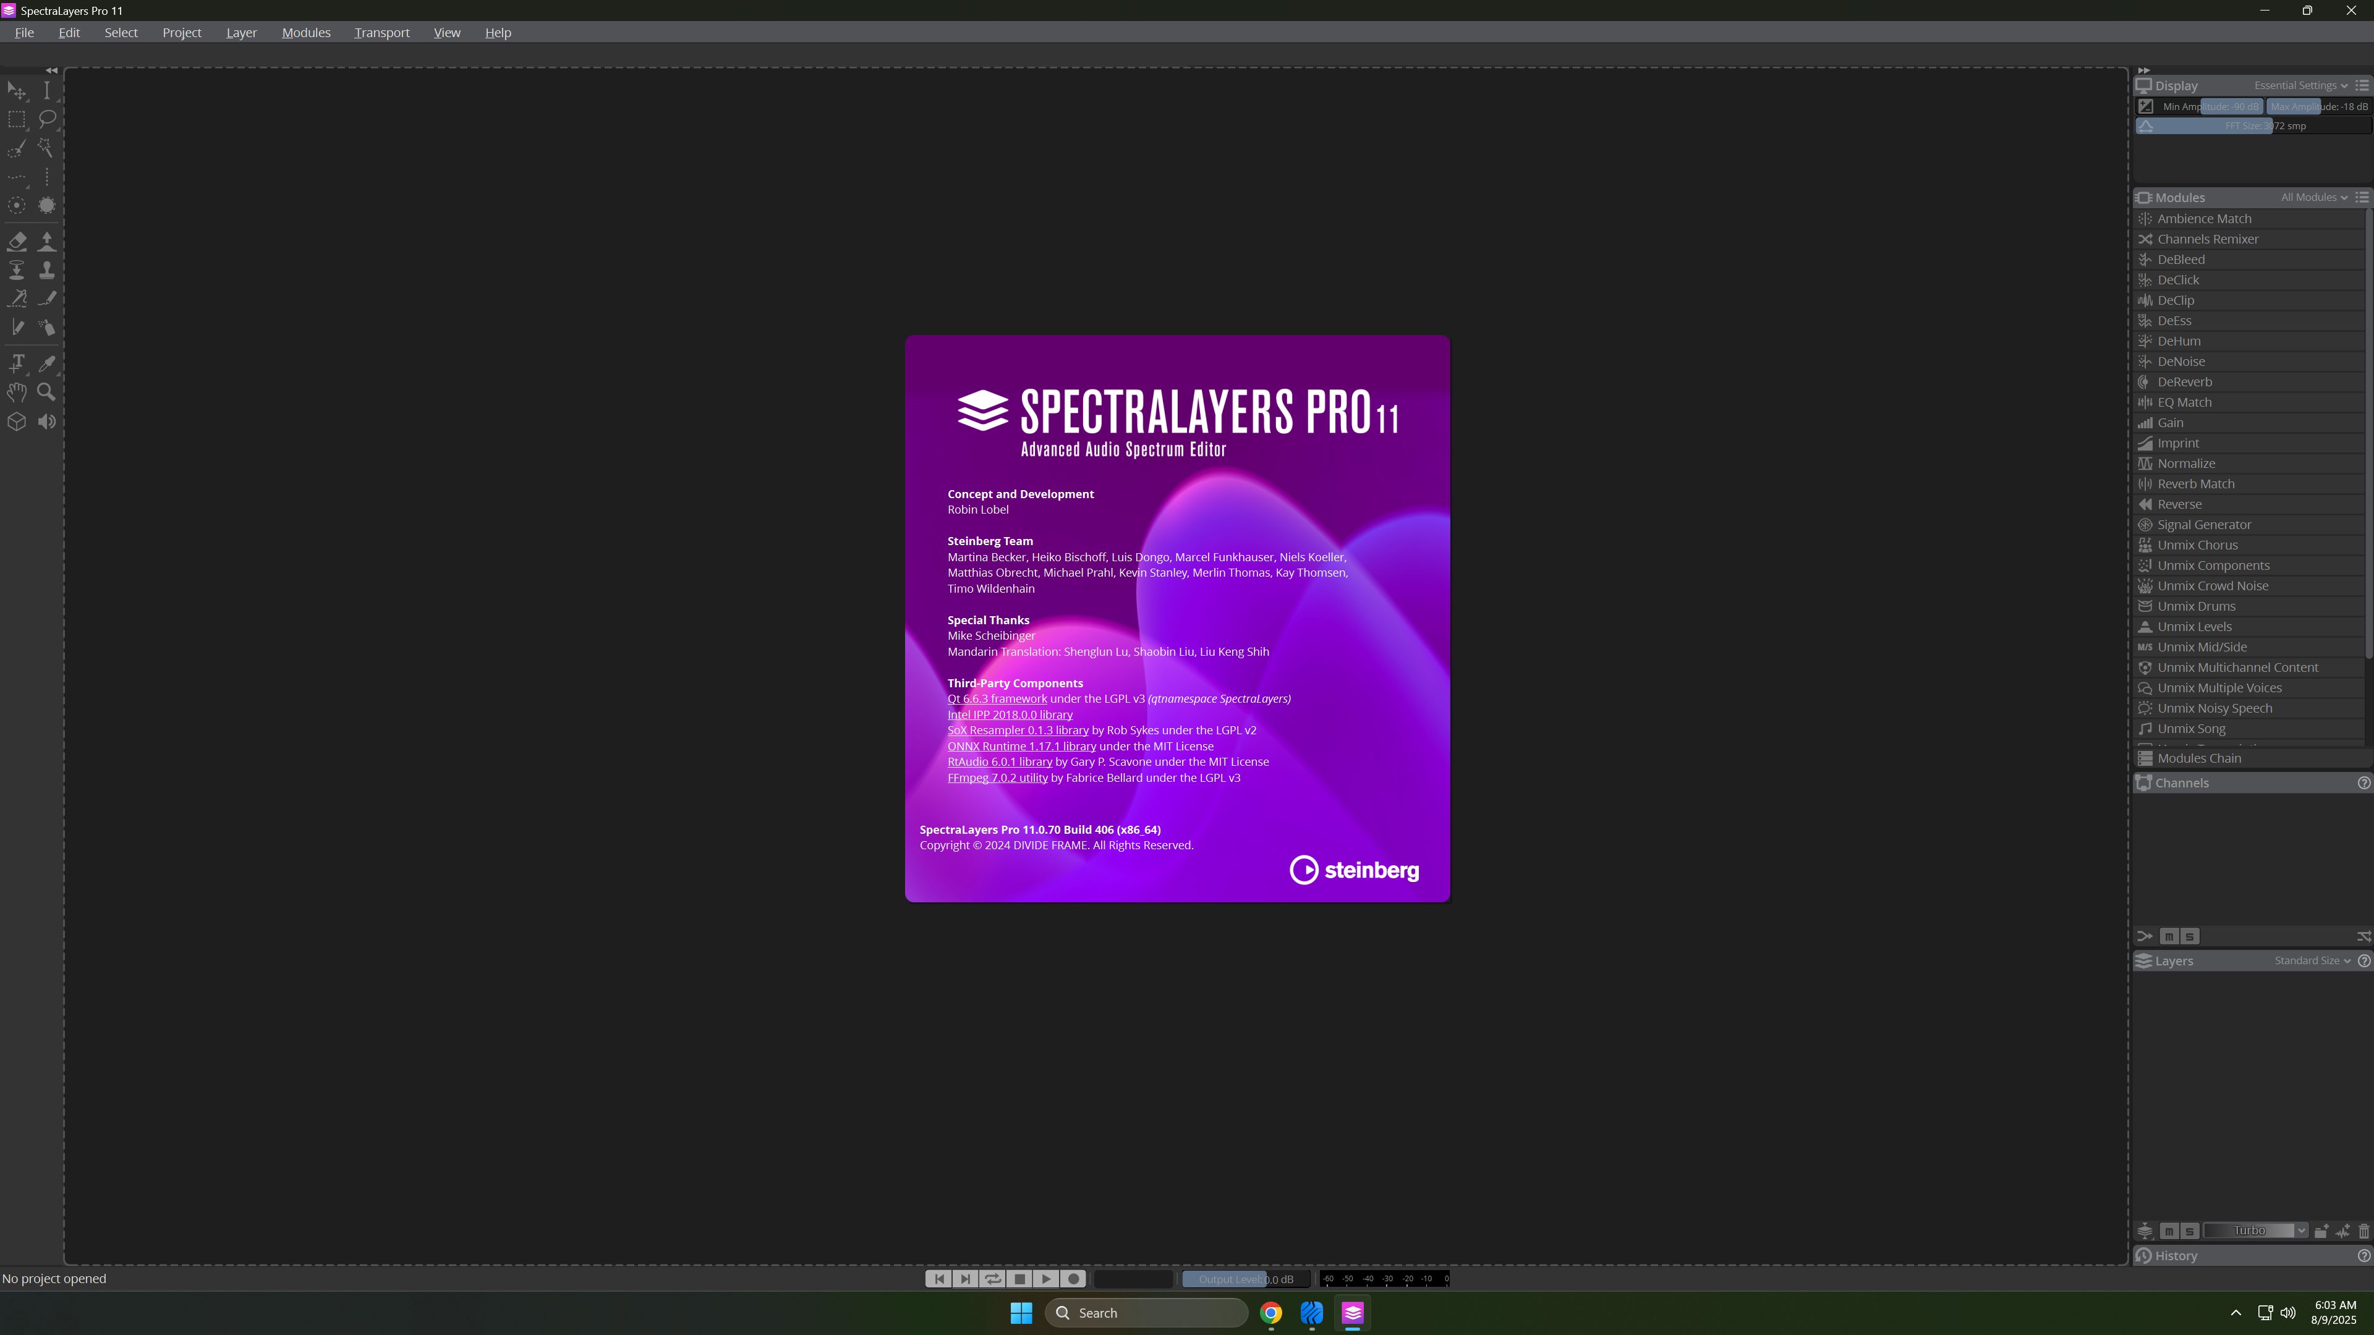
Task: Select the Rectangular Selection tool
Action: tap(17, 119)
